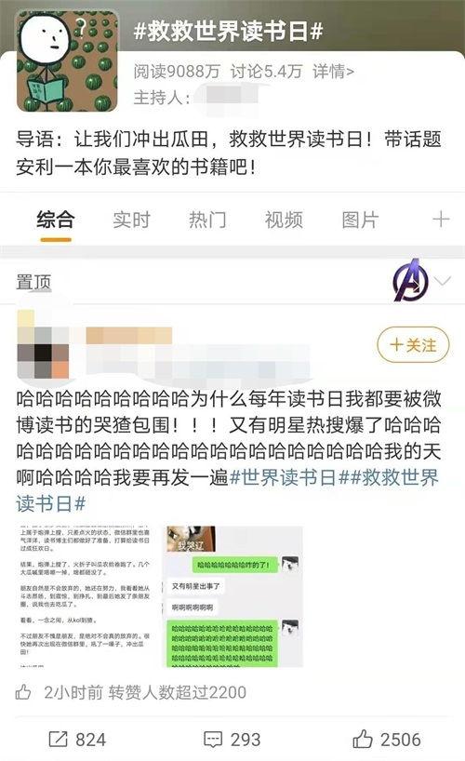Tap the repost share icon
Screen dimensions: 465x761
tap(58, 740)
